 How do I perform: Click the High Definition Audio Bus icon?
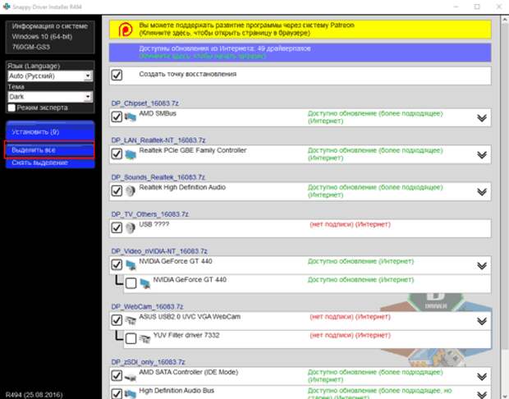[x=131, y=394]
